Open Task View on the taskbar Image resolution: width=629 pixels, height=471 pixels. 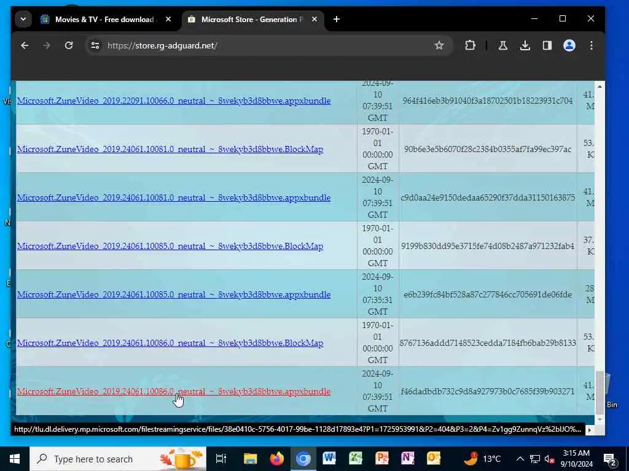pos(221,459)
